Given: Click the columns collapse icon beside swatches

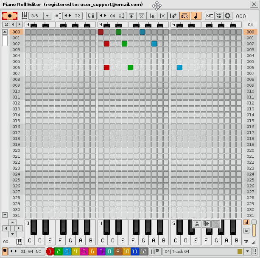Looking at the screenshot, I should [x=155, y=252].
